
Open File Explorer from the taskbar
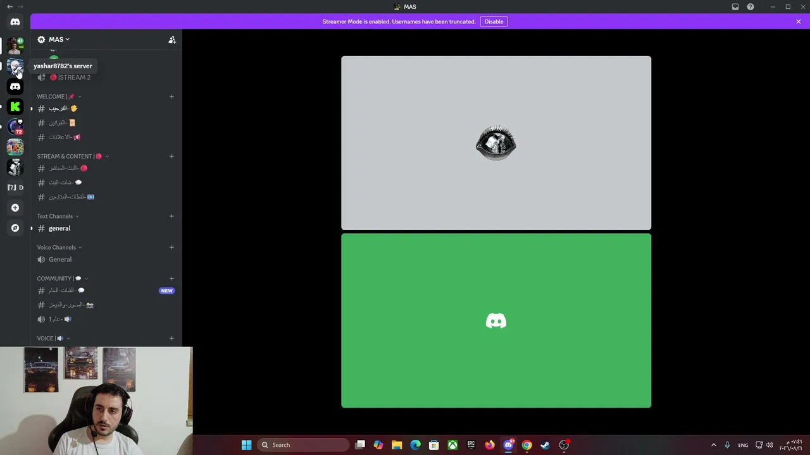397,445
